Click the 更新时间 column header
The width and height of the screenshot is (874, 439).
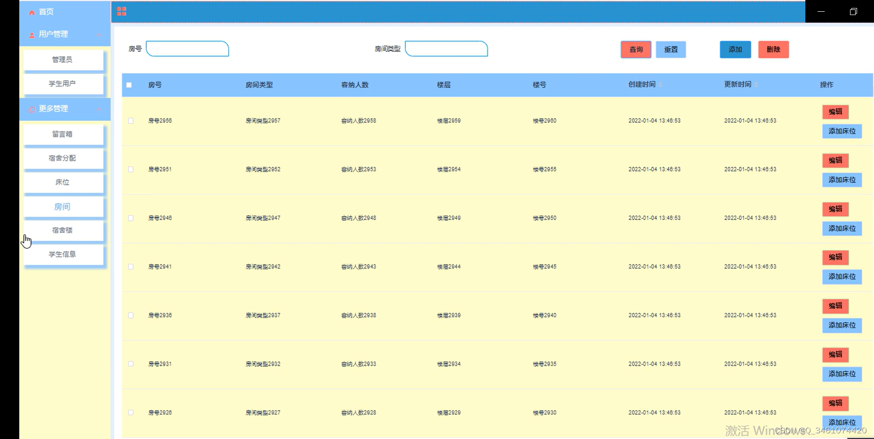(738, 85)
